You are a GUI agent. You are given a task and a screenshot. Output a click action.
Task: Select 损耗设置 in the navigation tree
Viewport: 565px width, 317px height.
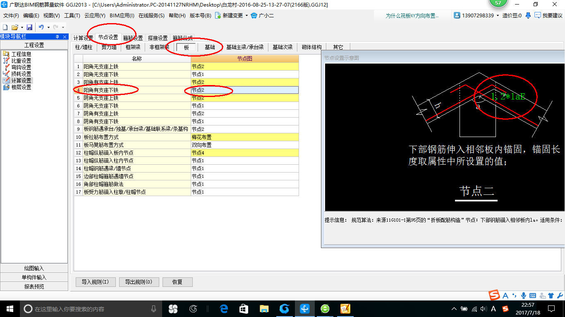pos(21,74)
